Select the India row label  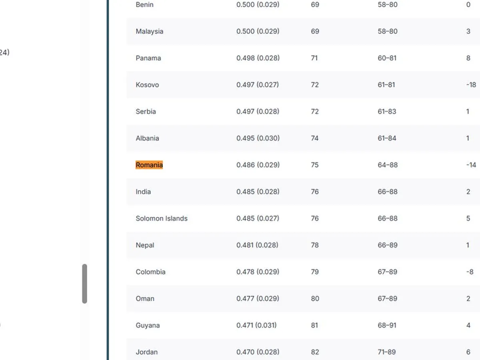point(143,192)
